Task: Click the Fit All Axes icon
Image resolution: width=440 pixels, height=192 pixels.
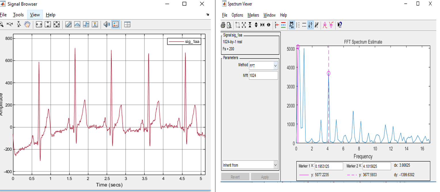Action: click(x=56, y=24)
